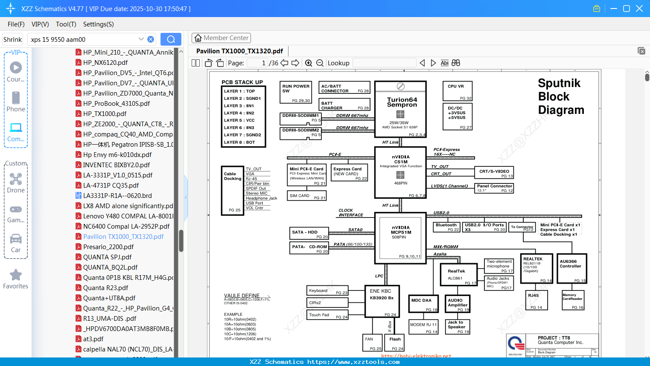This screenshot has height=366, width=650.
Task: Toggle the Abi match-word icon
Action: point(444,63)
